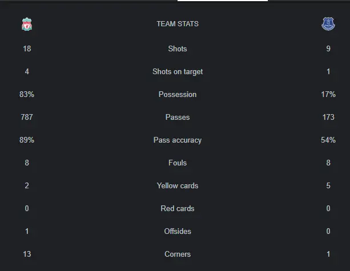Screen dimensions: 350x271
Task: Click the Yellow cards label
Action: pyautogui.click(x=178, y=186)
